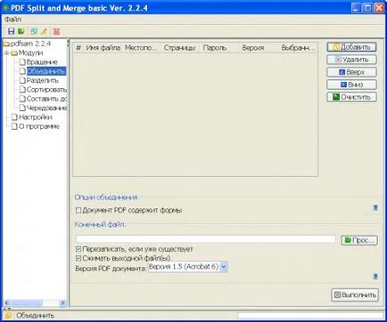Click the page icon beside Вращение

coord(22,62)
